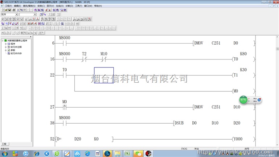
Task: Open the 变换(C) menu
Action: [x=41, y=6]
